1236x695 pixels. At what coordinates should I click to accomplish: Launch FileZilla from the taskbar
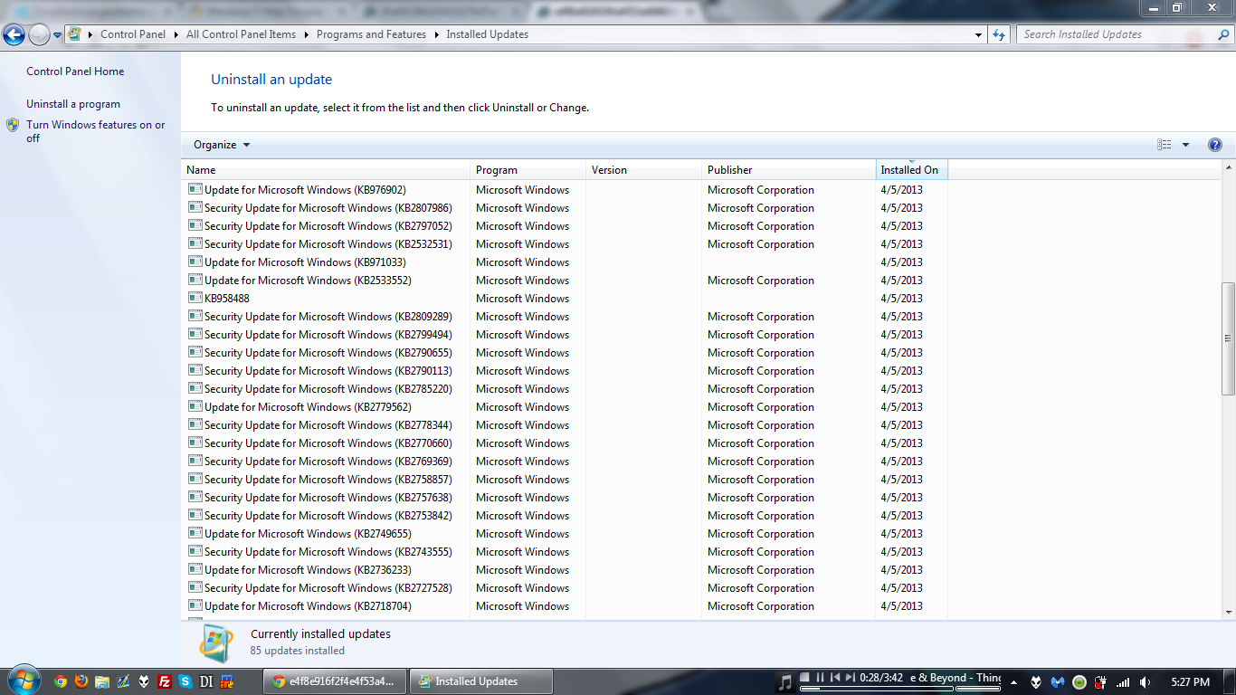pos(165,681)
